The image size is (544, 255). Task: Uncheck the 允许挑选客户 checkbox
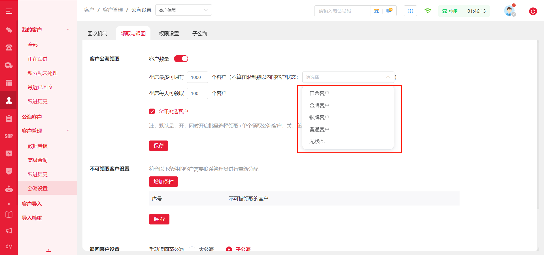click(152, 111)
